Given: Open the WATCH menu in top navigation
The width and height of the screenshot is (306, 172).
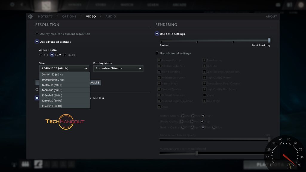Looking at the screenshot, I should click(127, 5).
